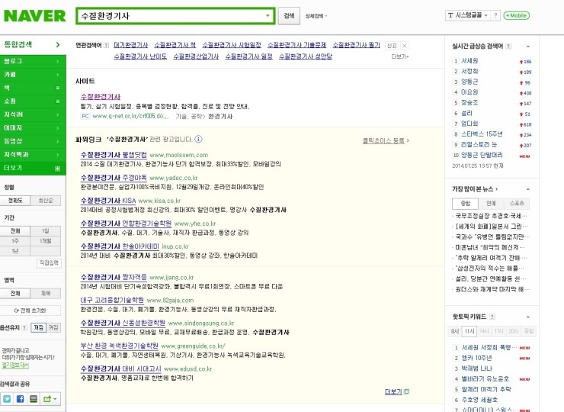
Task: Click help icon next to 연관검색어
Action: coord(106,45)
